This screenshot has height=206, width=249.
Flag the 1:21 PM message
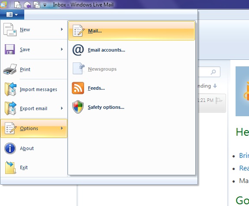tap(219, 100)
